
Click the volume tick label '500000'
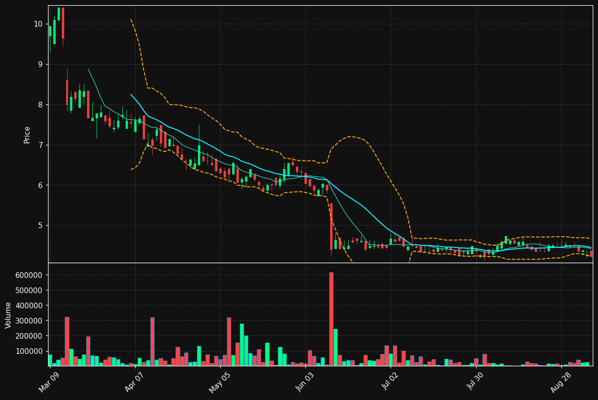click(x=29, y=290)
